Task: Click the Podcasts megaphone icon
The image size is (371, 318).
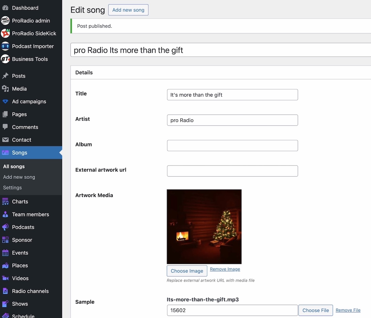Action: pyautogui.click(x=5, y=227)
